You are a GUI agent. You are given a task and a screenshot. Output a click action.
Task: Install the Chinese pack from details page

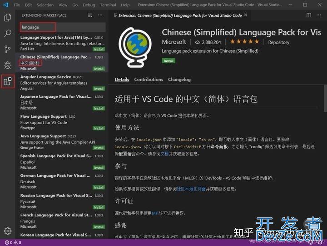coord(168,61)
